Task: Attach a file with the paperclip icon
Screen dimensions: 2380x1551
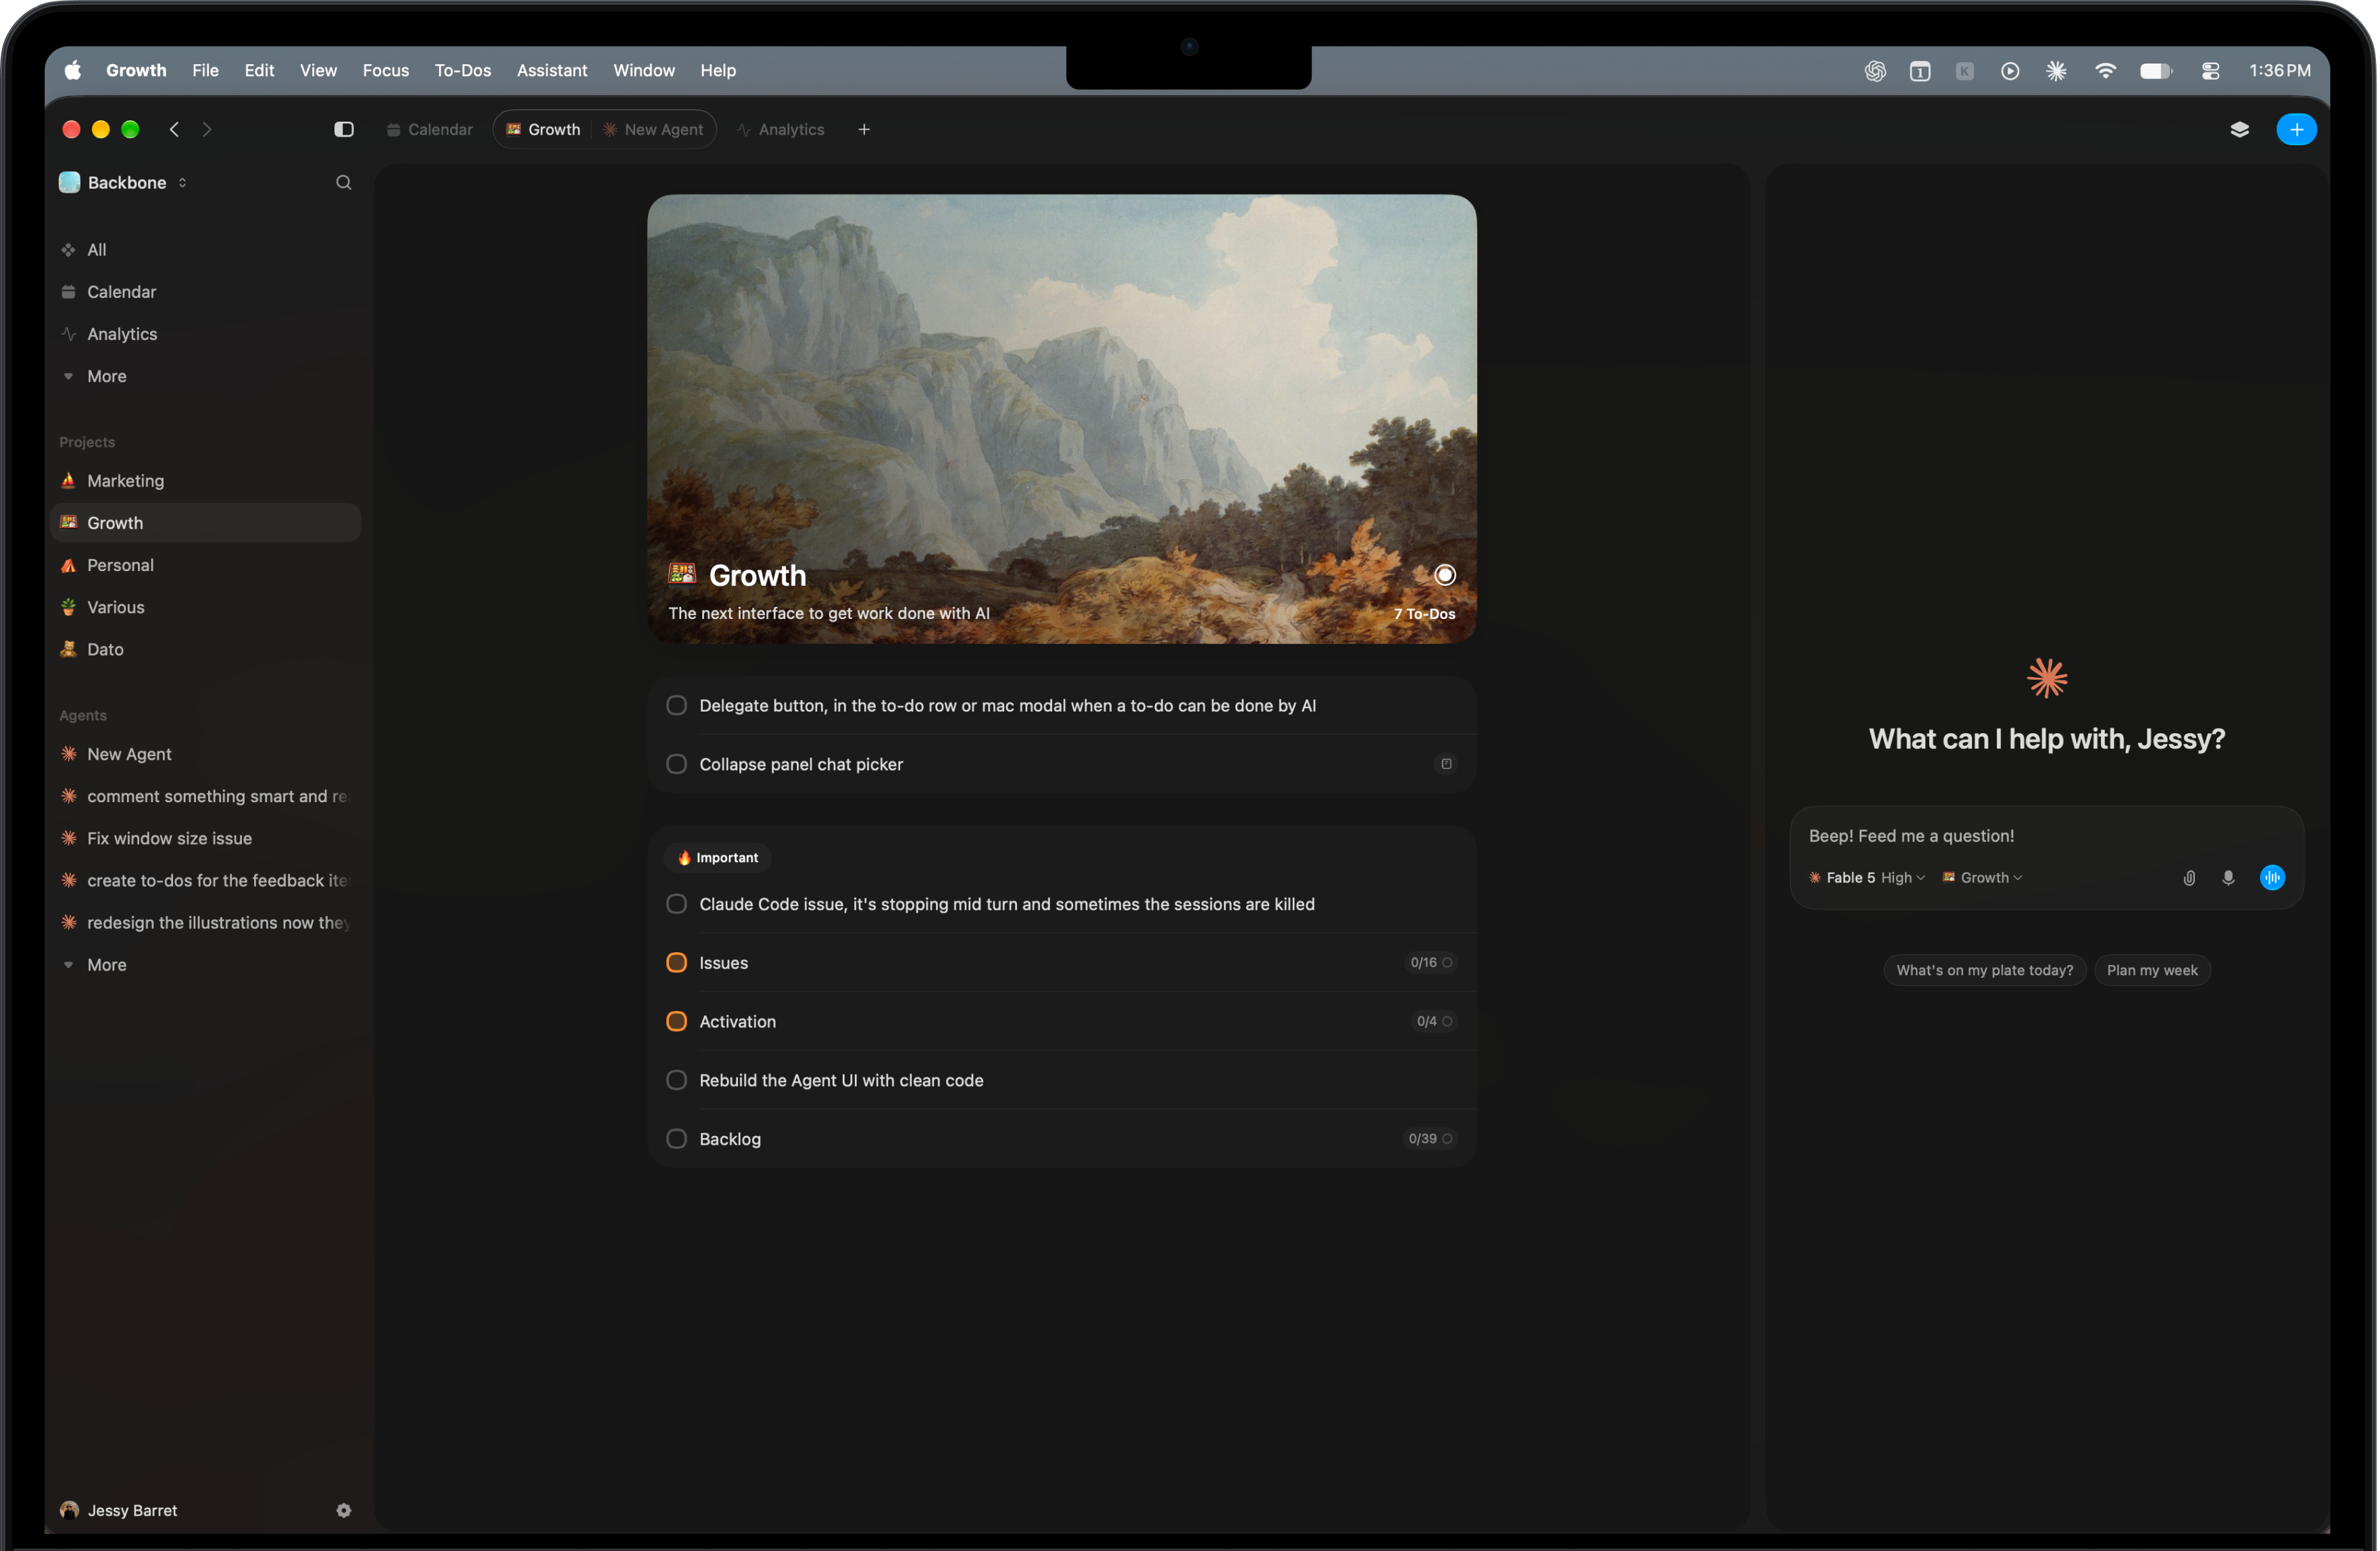Action: click(x=2189, y=877)
